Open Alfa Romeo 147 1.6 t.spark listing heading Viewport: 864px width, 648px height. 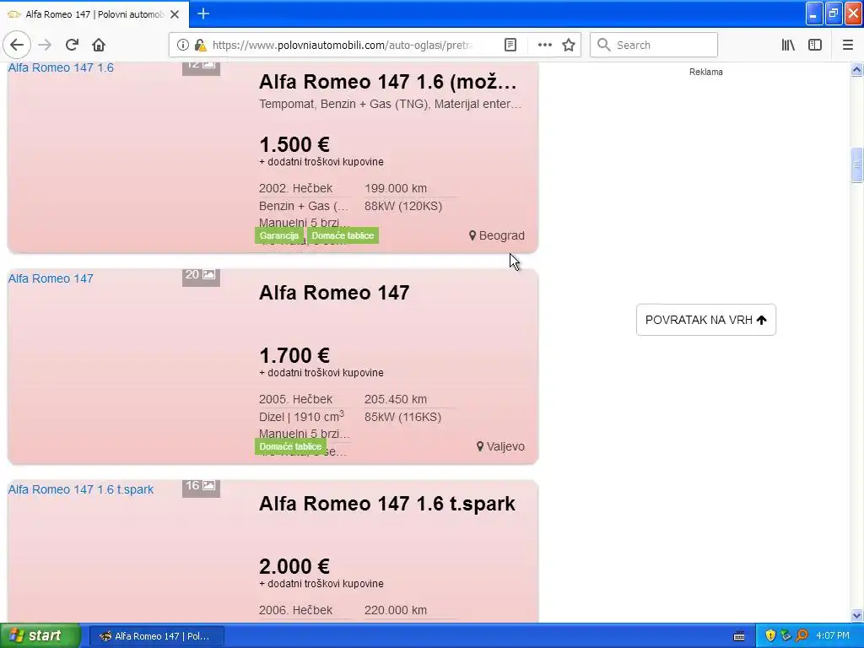[387, 504]
